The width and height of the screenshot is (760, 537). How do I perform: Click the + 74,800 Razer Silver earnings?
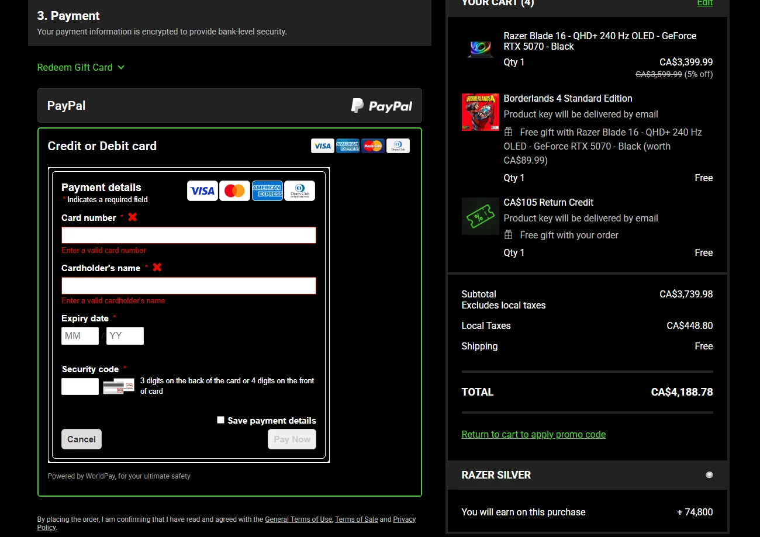[695, 512]
